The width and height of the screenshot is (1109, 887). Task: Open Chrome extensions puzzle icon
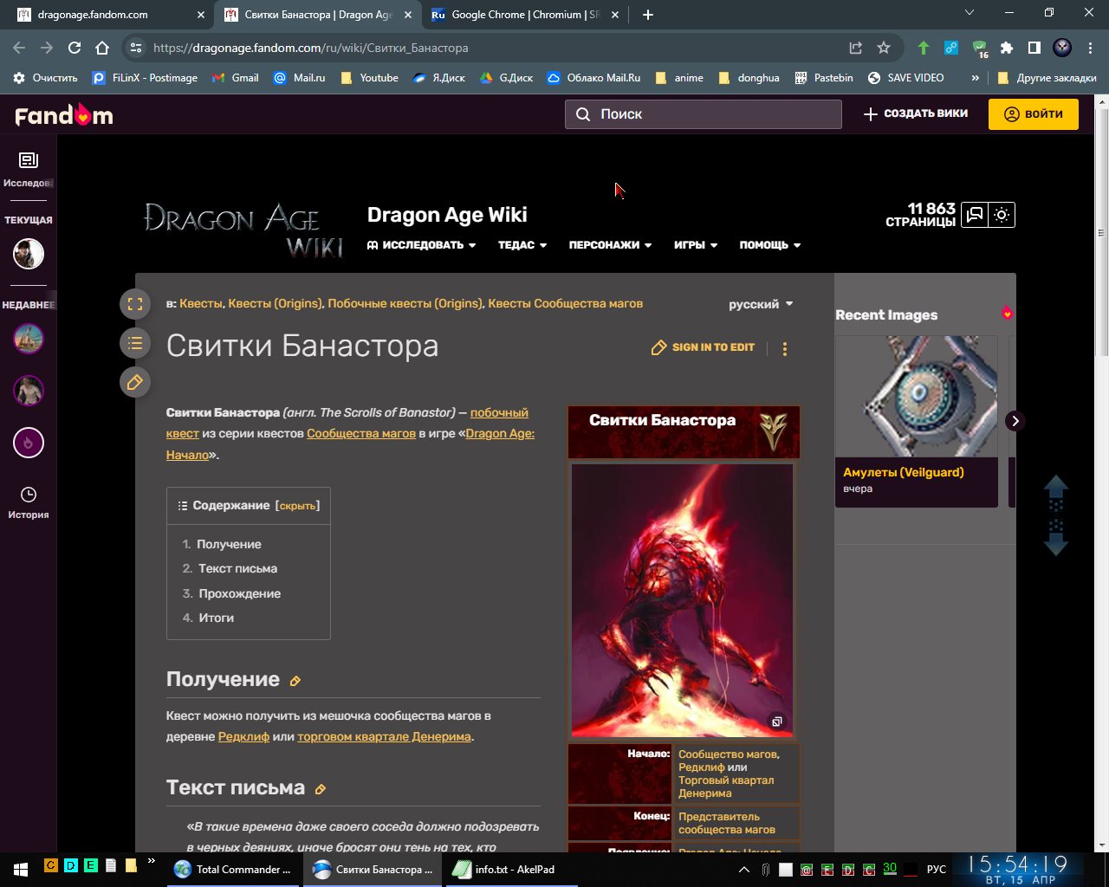[1006, 48]
